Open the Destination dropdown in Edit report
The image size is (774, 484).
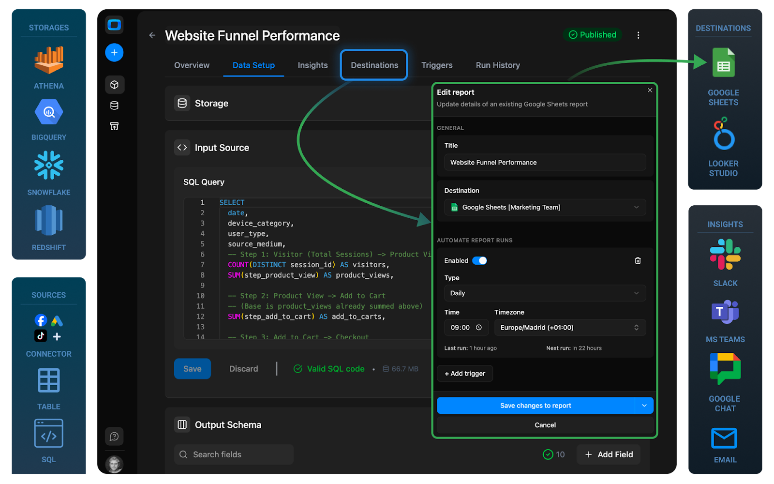coord(545,207)
